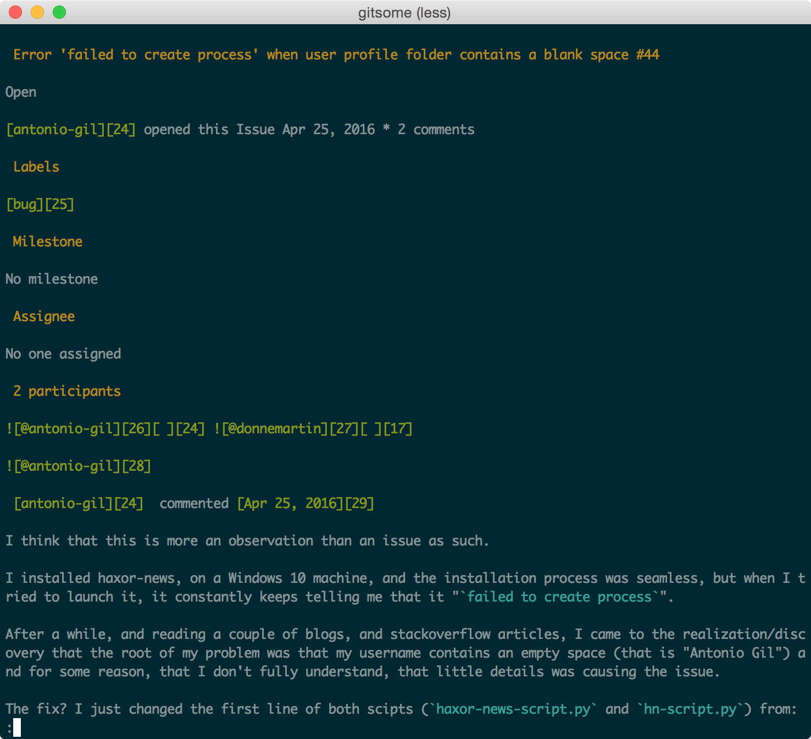Click the 'No milestone' text
This screenshot has height=739, width=811.
[x=52, y=279]
